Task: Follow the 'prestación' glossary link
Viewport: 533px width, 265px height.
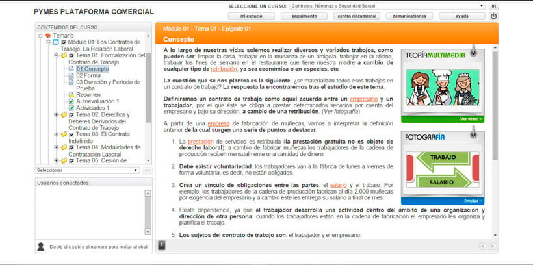Action: (201, 142)
